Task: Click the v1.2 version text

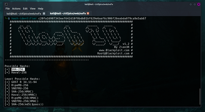Action: click(126, 44)
